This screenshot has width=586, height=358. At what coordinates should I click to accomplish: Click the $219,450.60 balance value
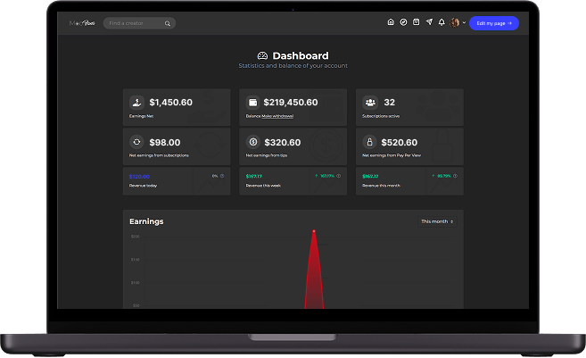(x=291, y=102)
